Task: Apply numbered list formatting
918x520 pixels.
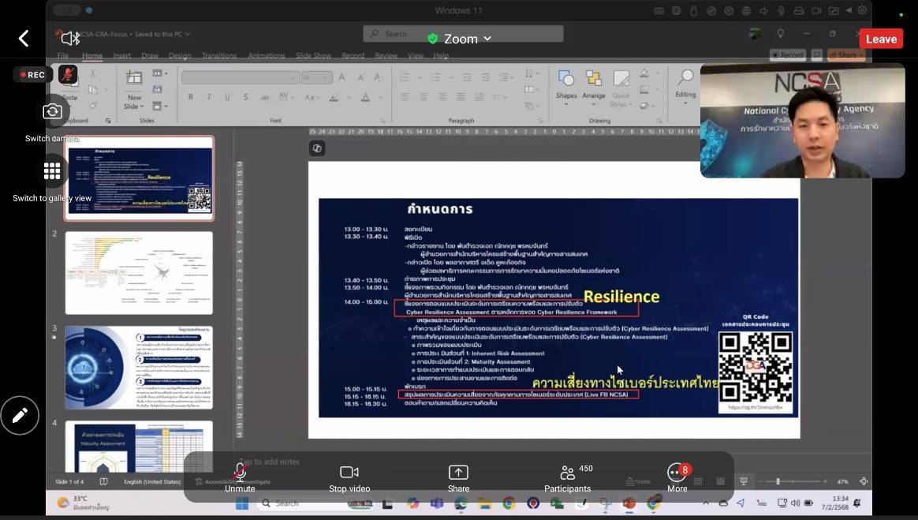Action: pos(436,77)
